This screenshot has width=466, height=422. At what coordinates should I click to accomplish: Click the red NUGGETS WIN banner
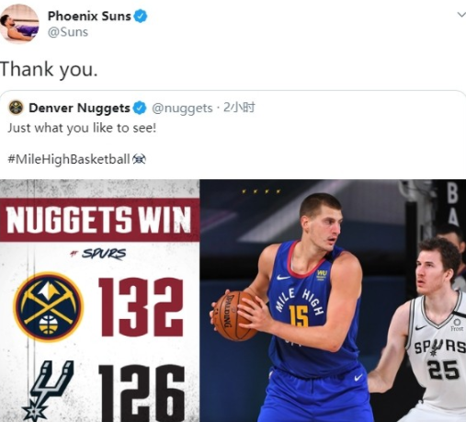point(100,220)
